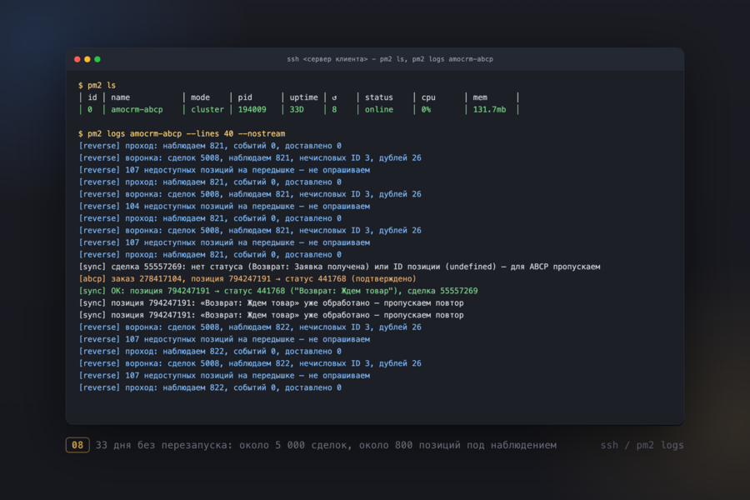Screen dimensions: 750x500
Task: Click the green '[sync] OK: позиция 794247191' line
Action: pyautogui.click(x=277, y=291)
